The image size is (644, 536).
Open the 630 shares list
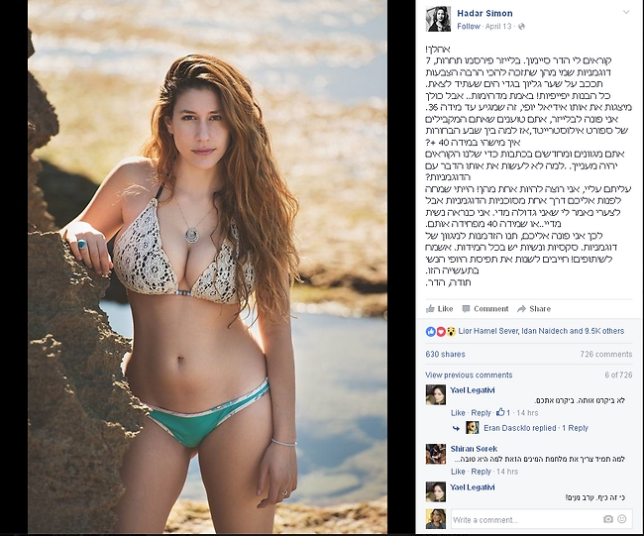coord(445,354)
